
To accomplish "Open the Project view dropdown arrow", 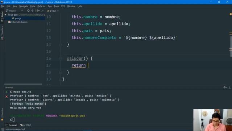I will 22,11.
